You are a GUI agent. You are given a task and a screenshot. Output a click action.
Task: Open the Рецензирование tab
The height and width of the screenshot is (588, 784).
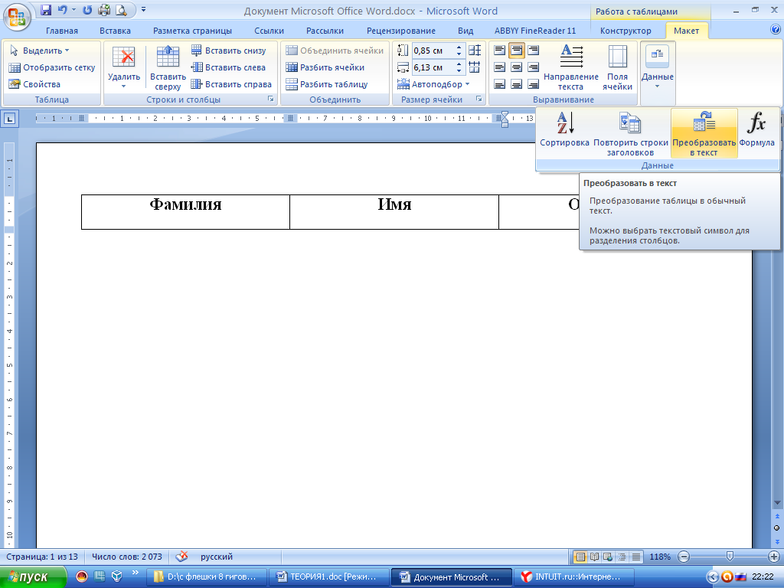click(x=401, y=31)
